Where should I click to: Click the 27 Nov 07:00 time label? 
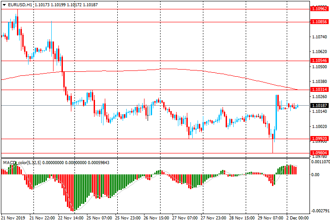(185, 218)
